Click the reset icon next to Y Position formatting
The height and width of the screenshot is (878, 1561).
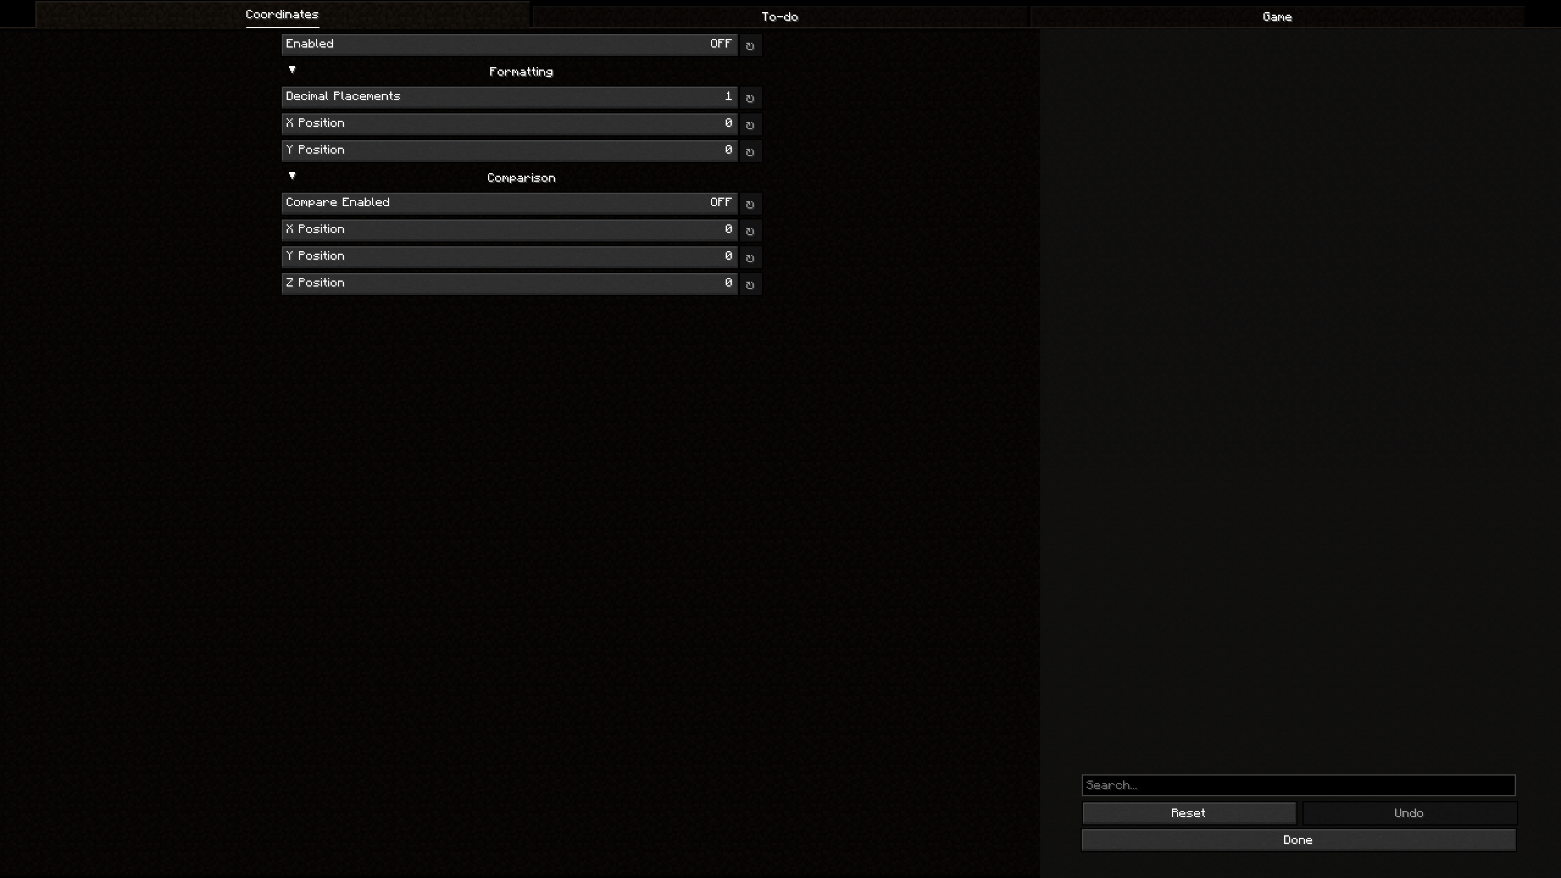(x=749, y=149)
